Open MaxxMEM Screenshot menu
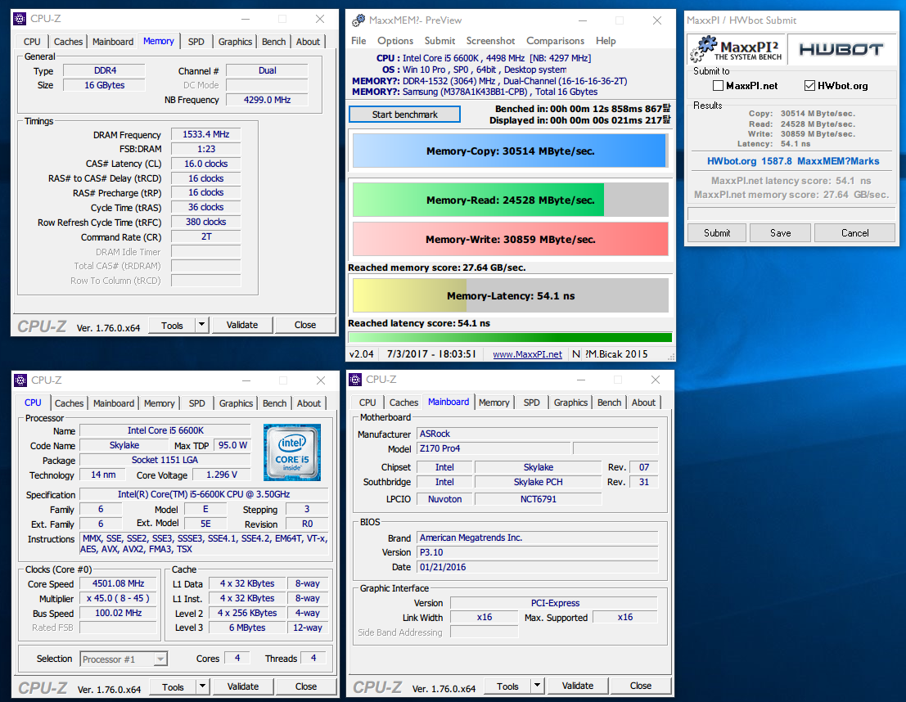This screenshot has width=906, height=702. (490, 40)
